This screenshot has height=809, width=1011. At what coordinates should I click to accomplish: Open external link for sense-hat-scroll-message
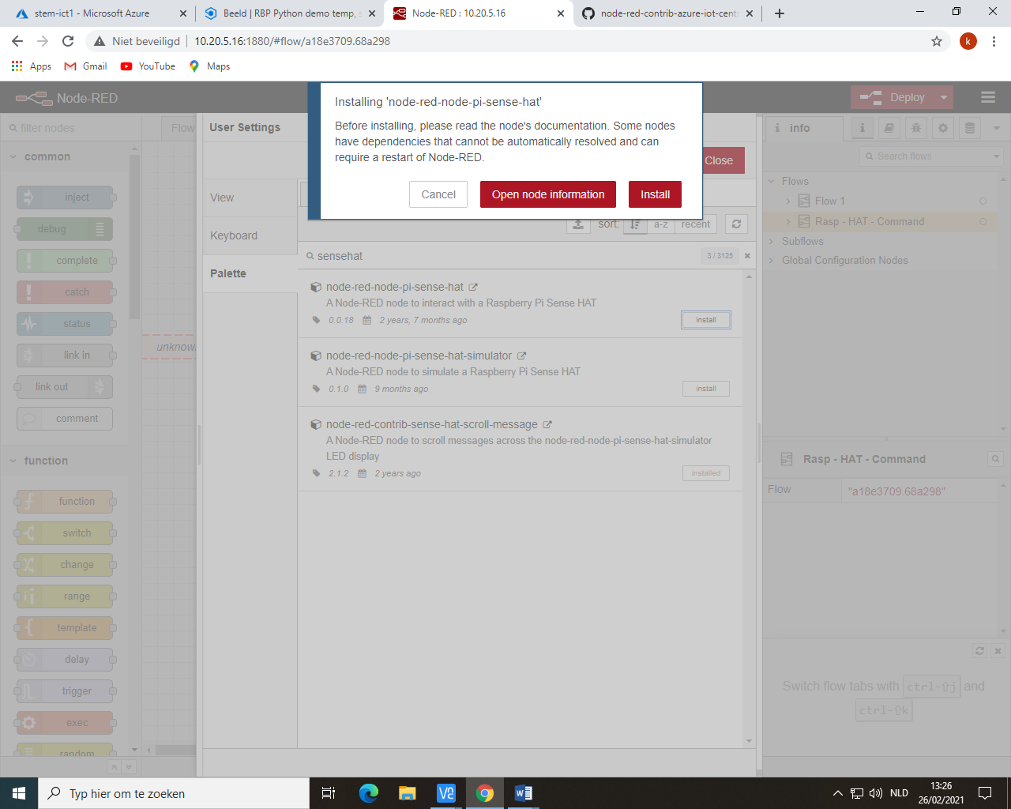pyautogui.click(x=547, y=424)
